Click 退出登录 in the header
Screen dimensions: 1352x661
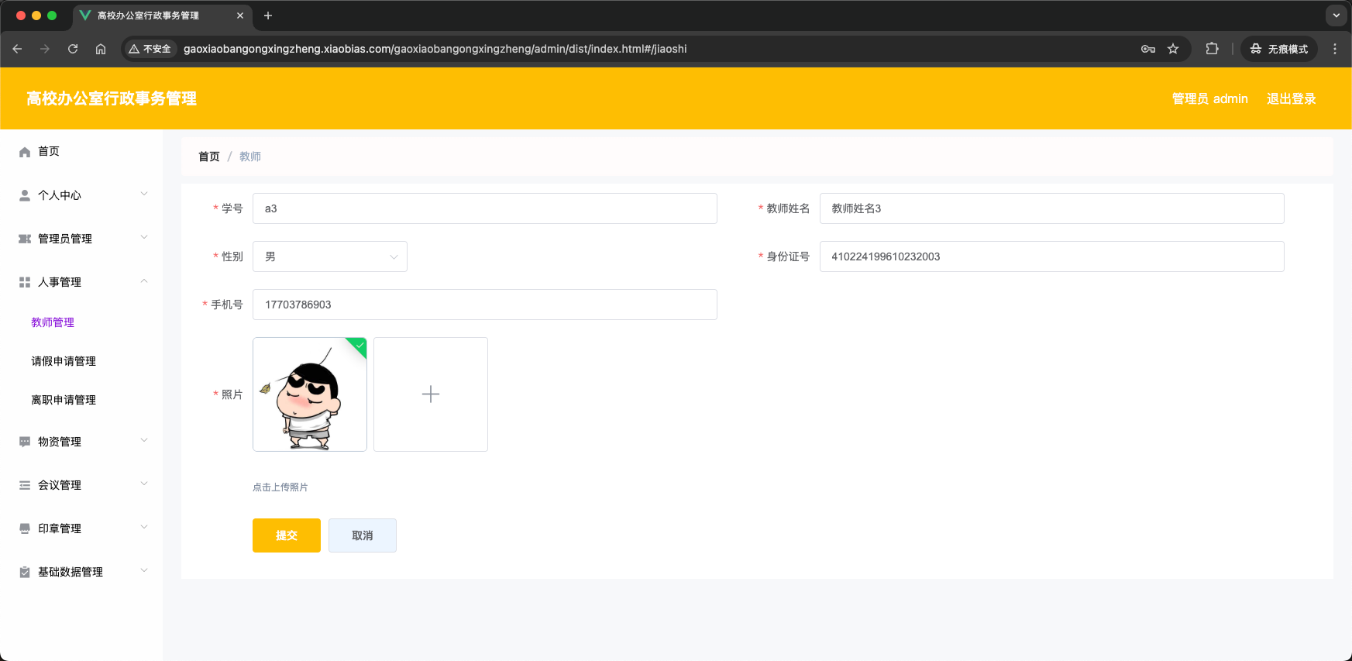click(x=1292, y=98)
